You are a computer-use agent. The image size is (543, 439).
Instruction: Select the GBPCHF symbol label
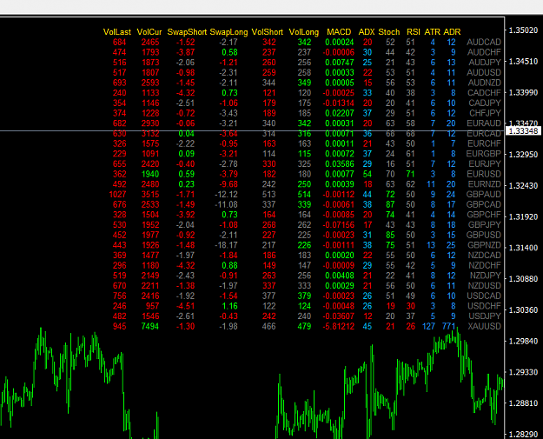[484, 215]
